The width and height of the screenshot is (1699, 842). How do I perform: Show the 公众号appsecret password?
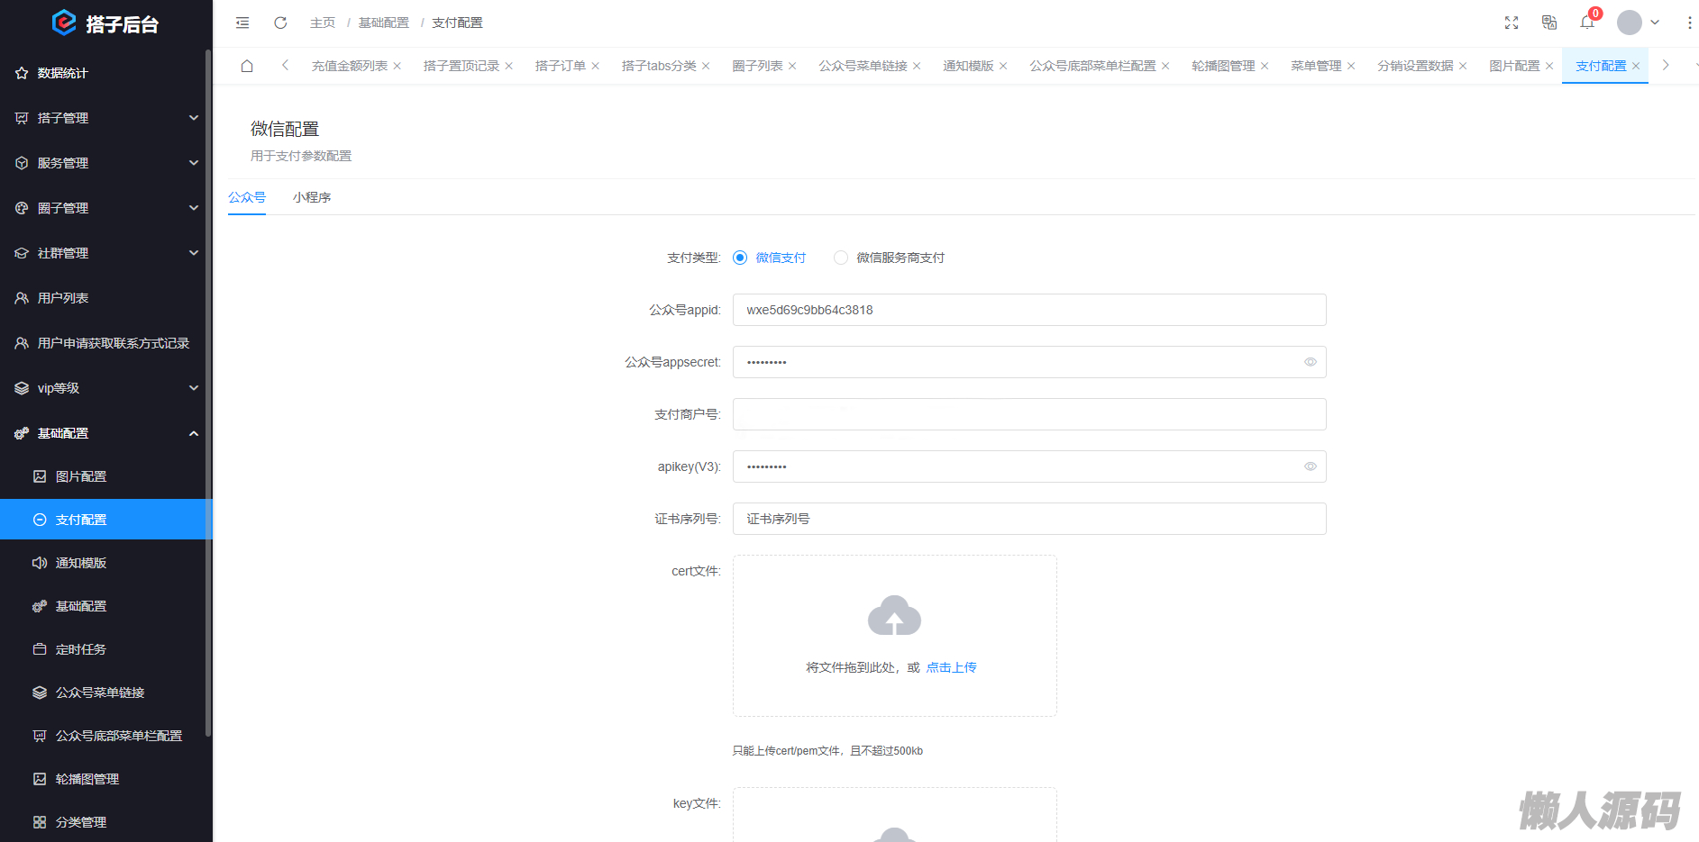(x=1311, y=362)
